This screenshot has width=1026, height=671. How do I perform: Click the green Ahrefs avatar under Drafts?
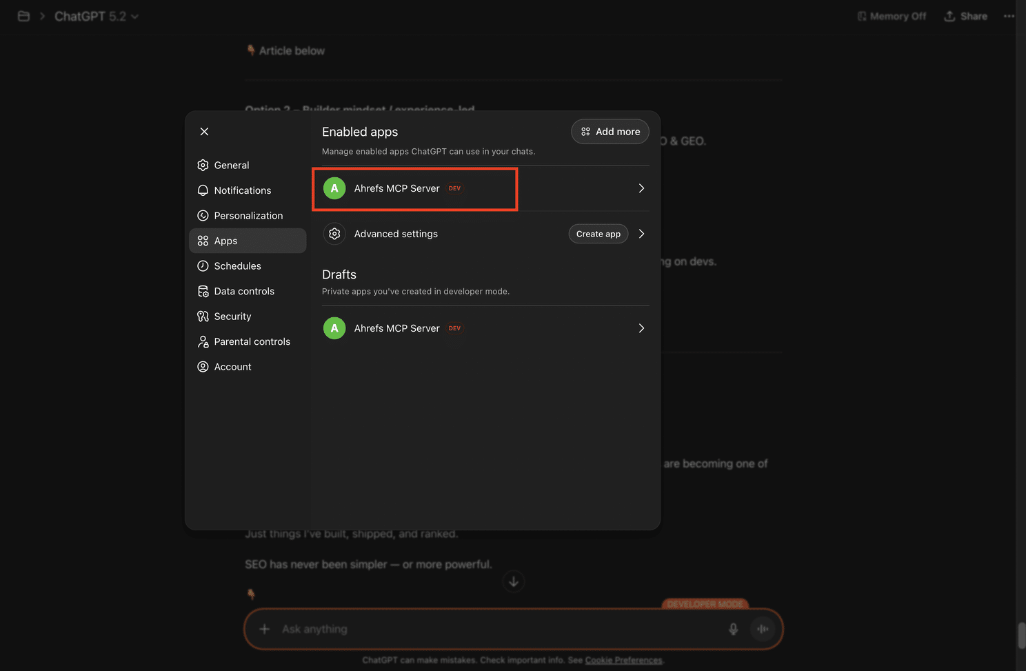[x=334, y=328]
